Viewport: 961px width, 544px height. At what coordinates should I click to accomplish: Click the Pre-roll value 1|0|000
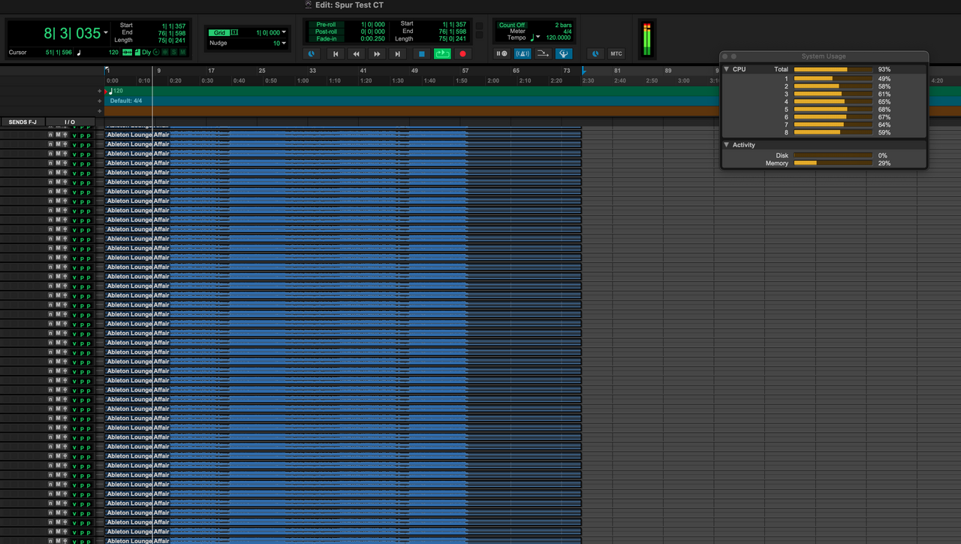pyautogui.click(x=373, y=25)
